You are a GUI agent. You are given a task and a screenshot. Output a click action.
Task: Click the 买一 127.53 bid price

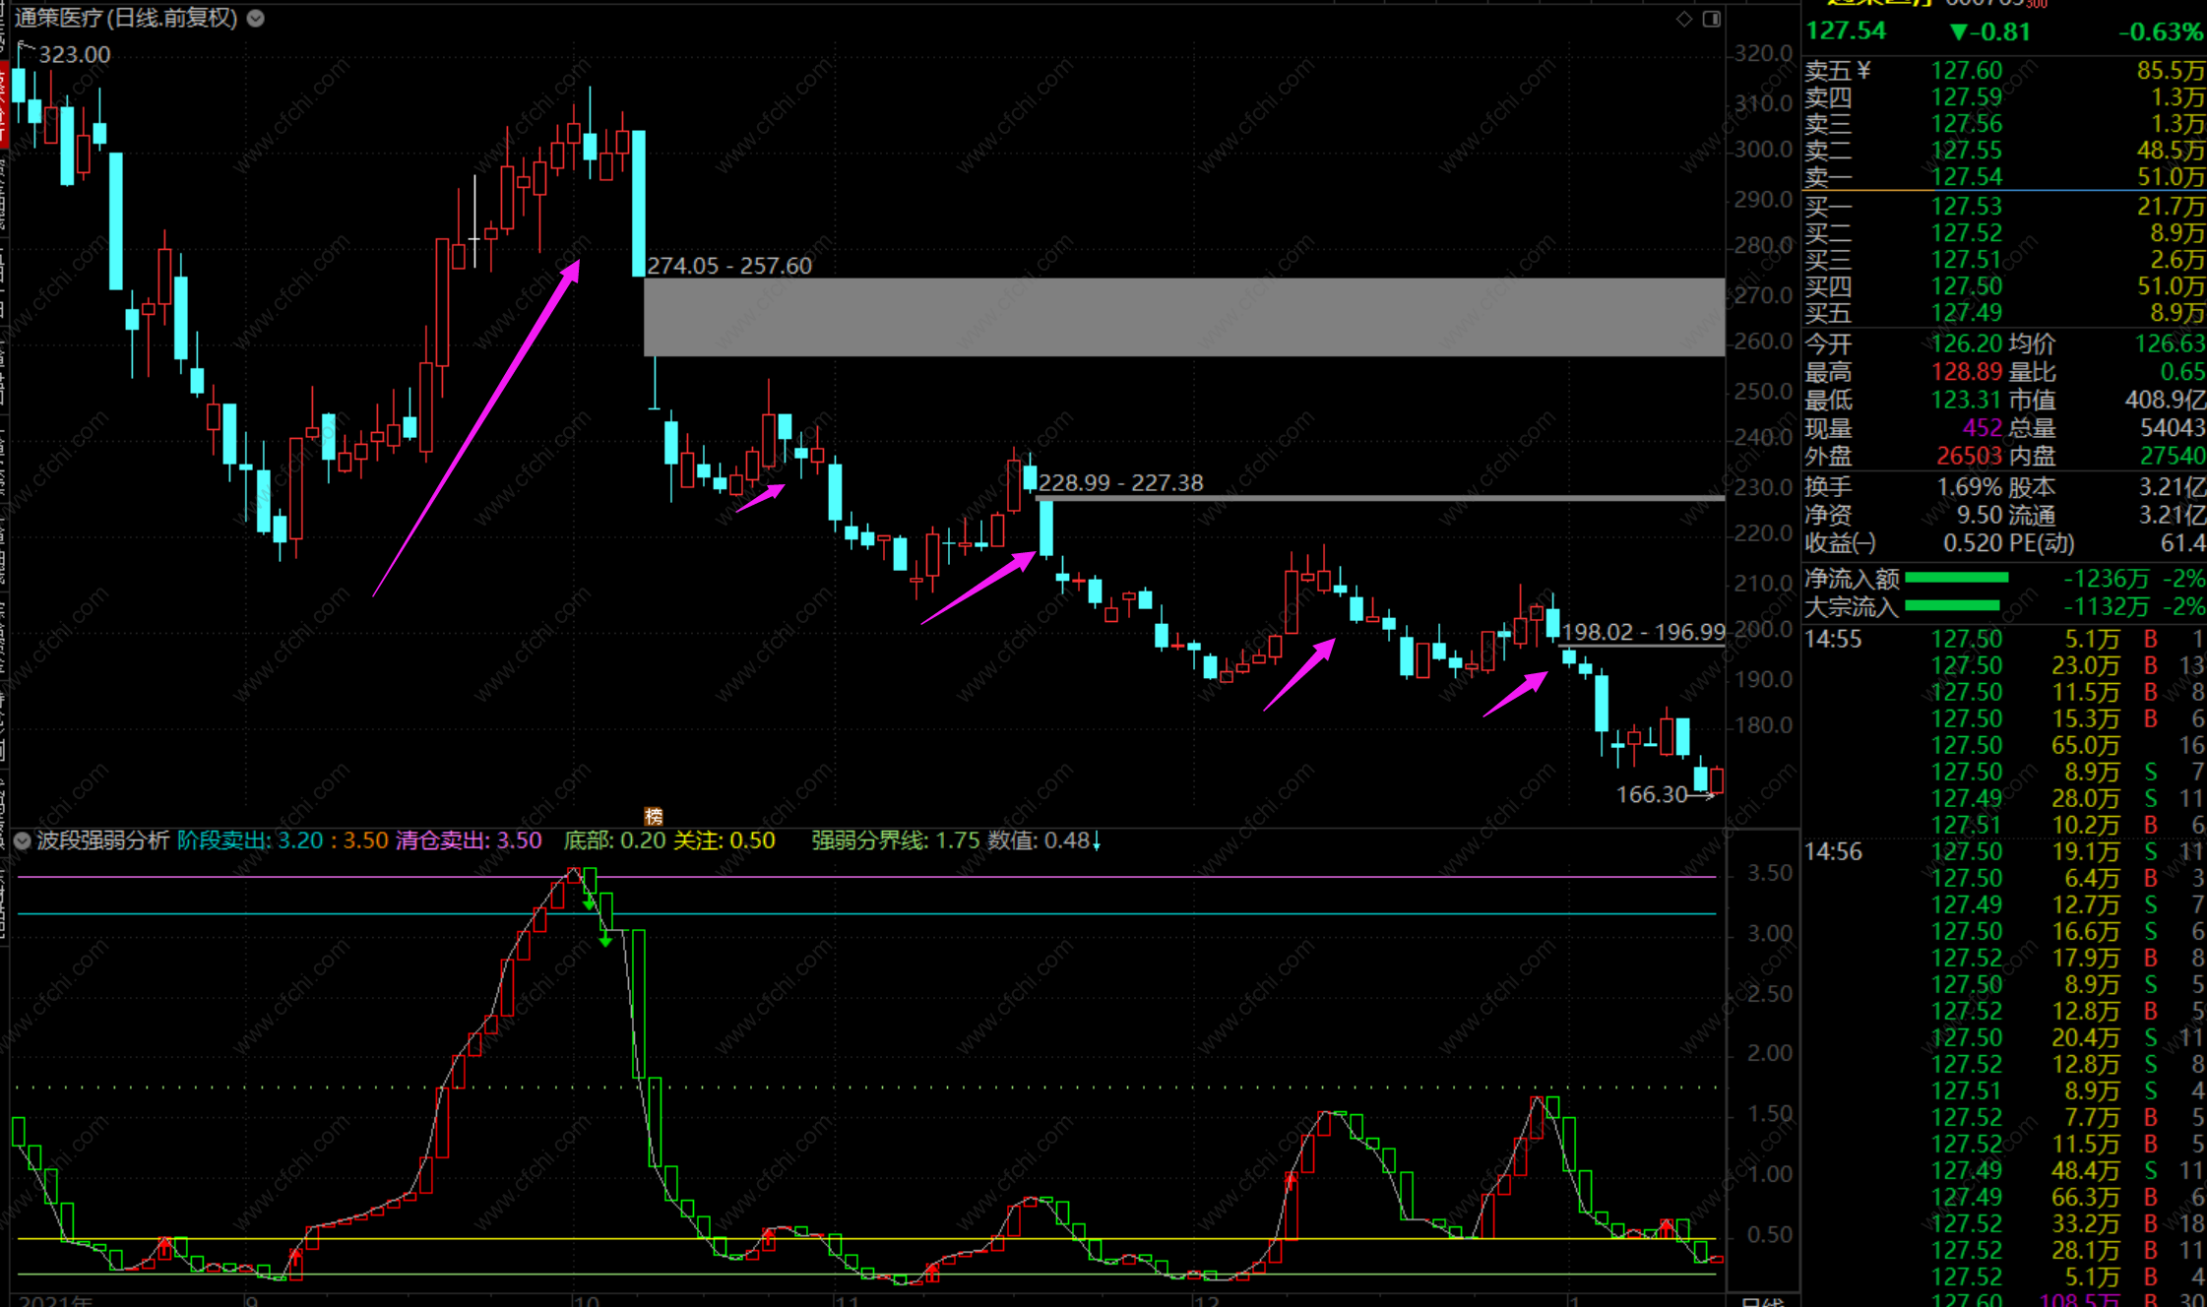point(1966,207)
